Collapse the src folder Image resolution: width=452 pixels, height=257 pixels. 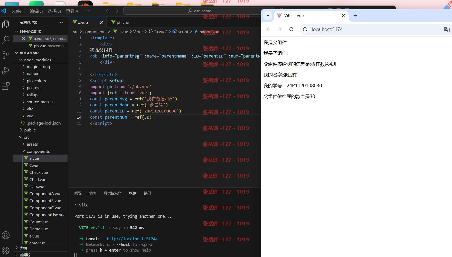pyautogui.click(x=21, y=137)
